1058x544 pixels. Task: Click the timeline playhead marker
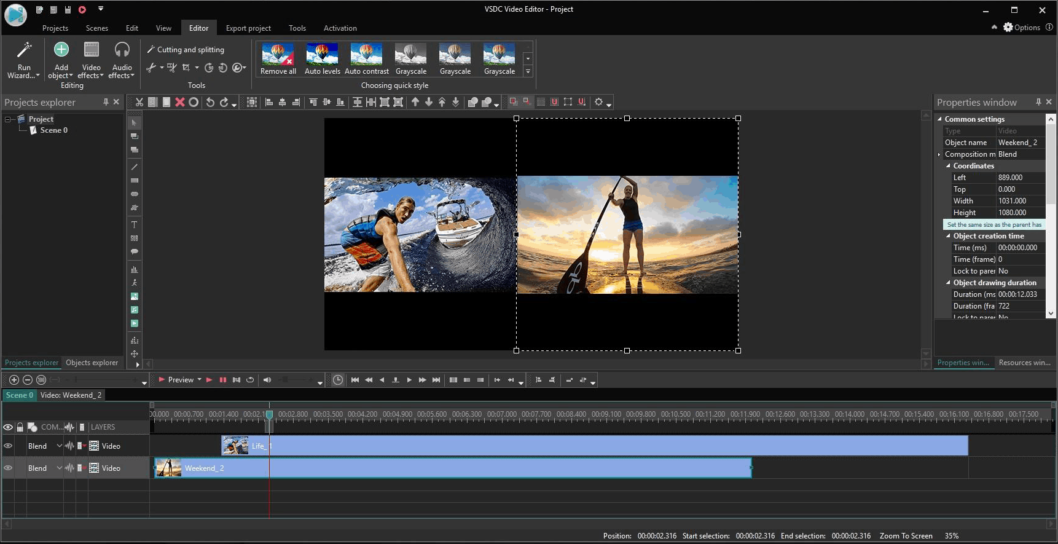pos(269,416)
